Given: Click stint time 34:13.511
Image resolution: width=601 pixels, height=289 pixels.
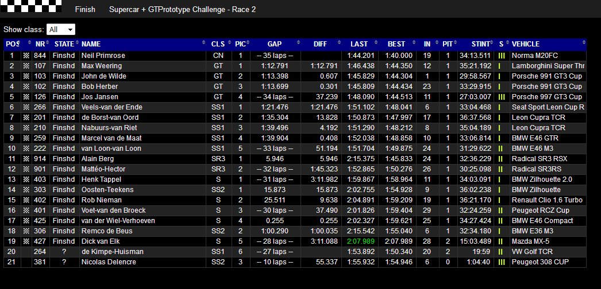Looking at the screenshot, I should [x=475, y=56].
